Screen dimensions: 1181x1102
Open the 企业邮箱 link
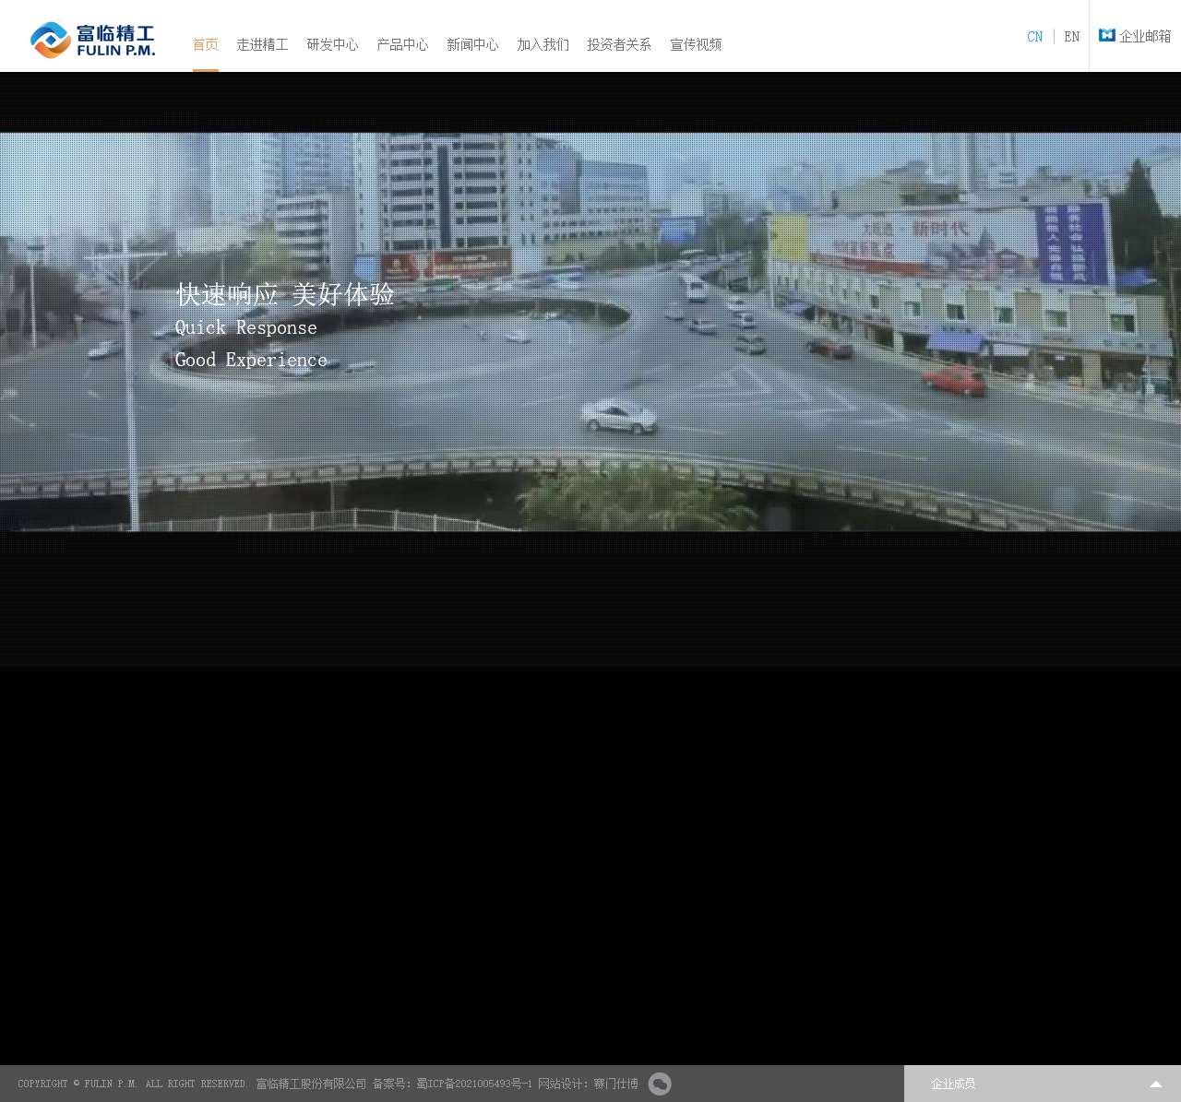click(1145, 36)
